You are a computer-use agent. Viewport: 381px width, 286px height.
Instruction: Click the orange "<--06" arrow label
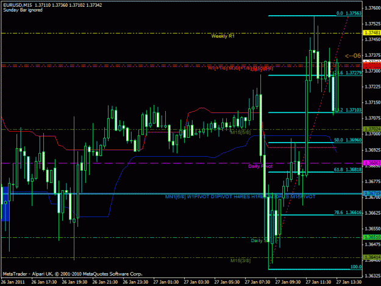(353, 56)
